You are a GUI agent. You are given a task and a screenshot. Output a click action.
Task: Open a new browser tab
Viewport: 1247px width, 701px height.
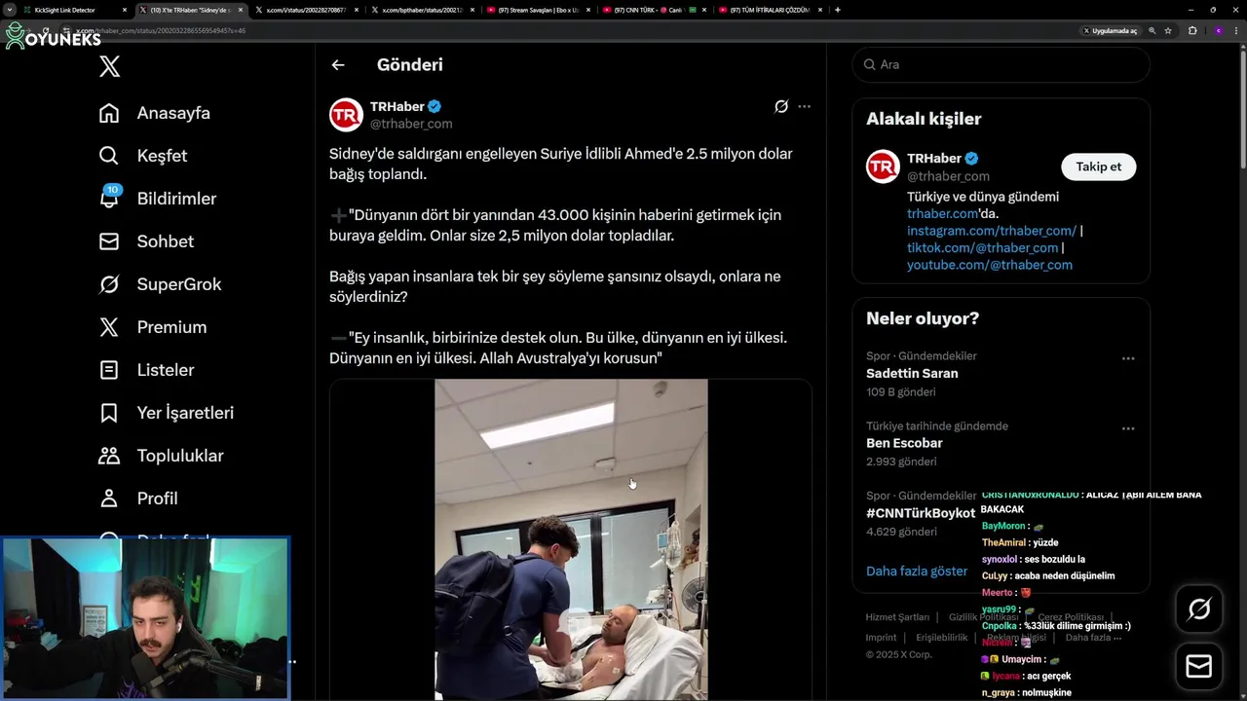(838, 10)
